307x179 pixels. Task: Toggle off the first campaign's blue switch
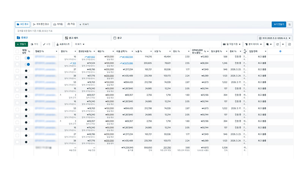(27, 58)
